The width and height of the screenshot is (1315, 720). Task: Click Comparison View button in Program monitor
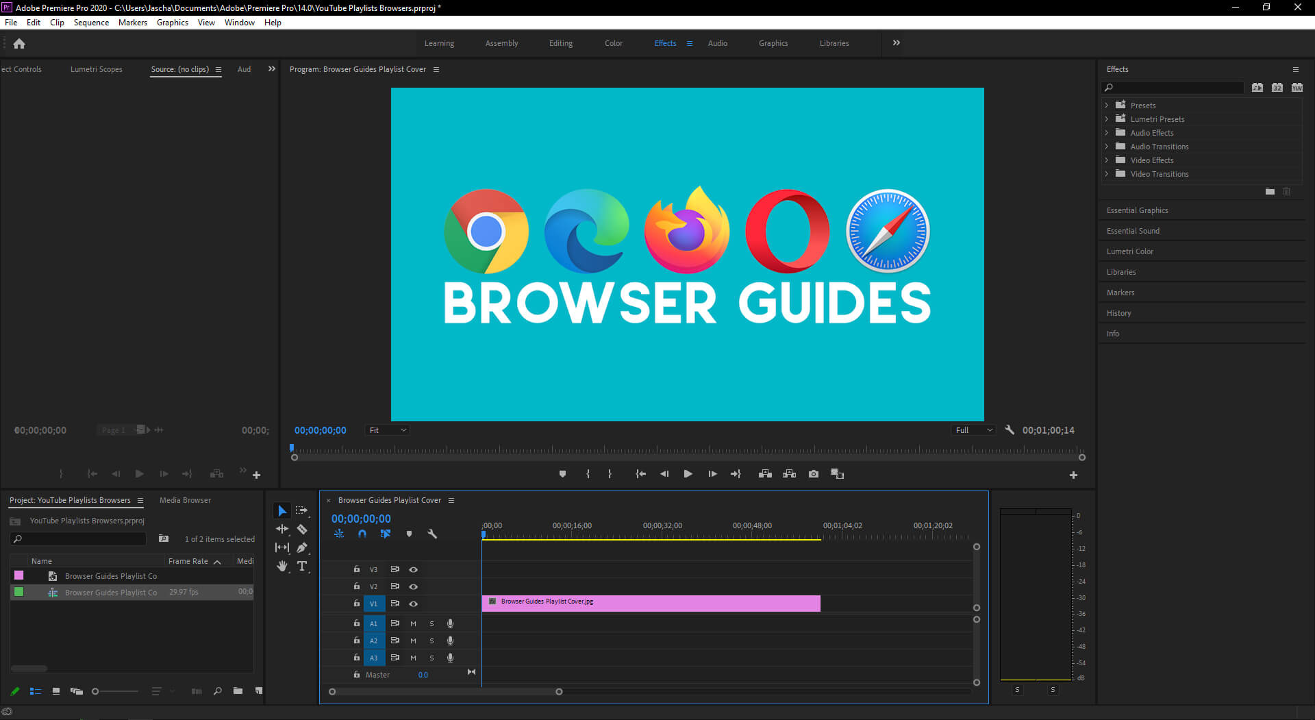pyautogui.click(x=837, y=474)
